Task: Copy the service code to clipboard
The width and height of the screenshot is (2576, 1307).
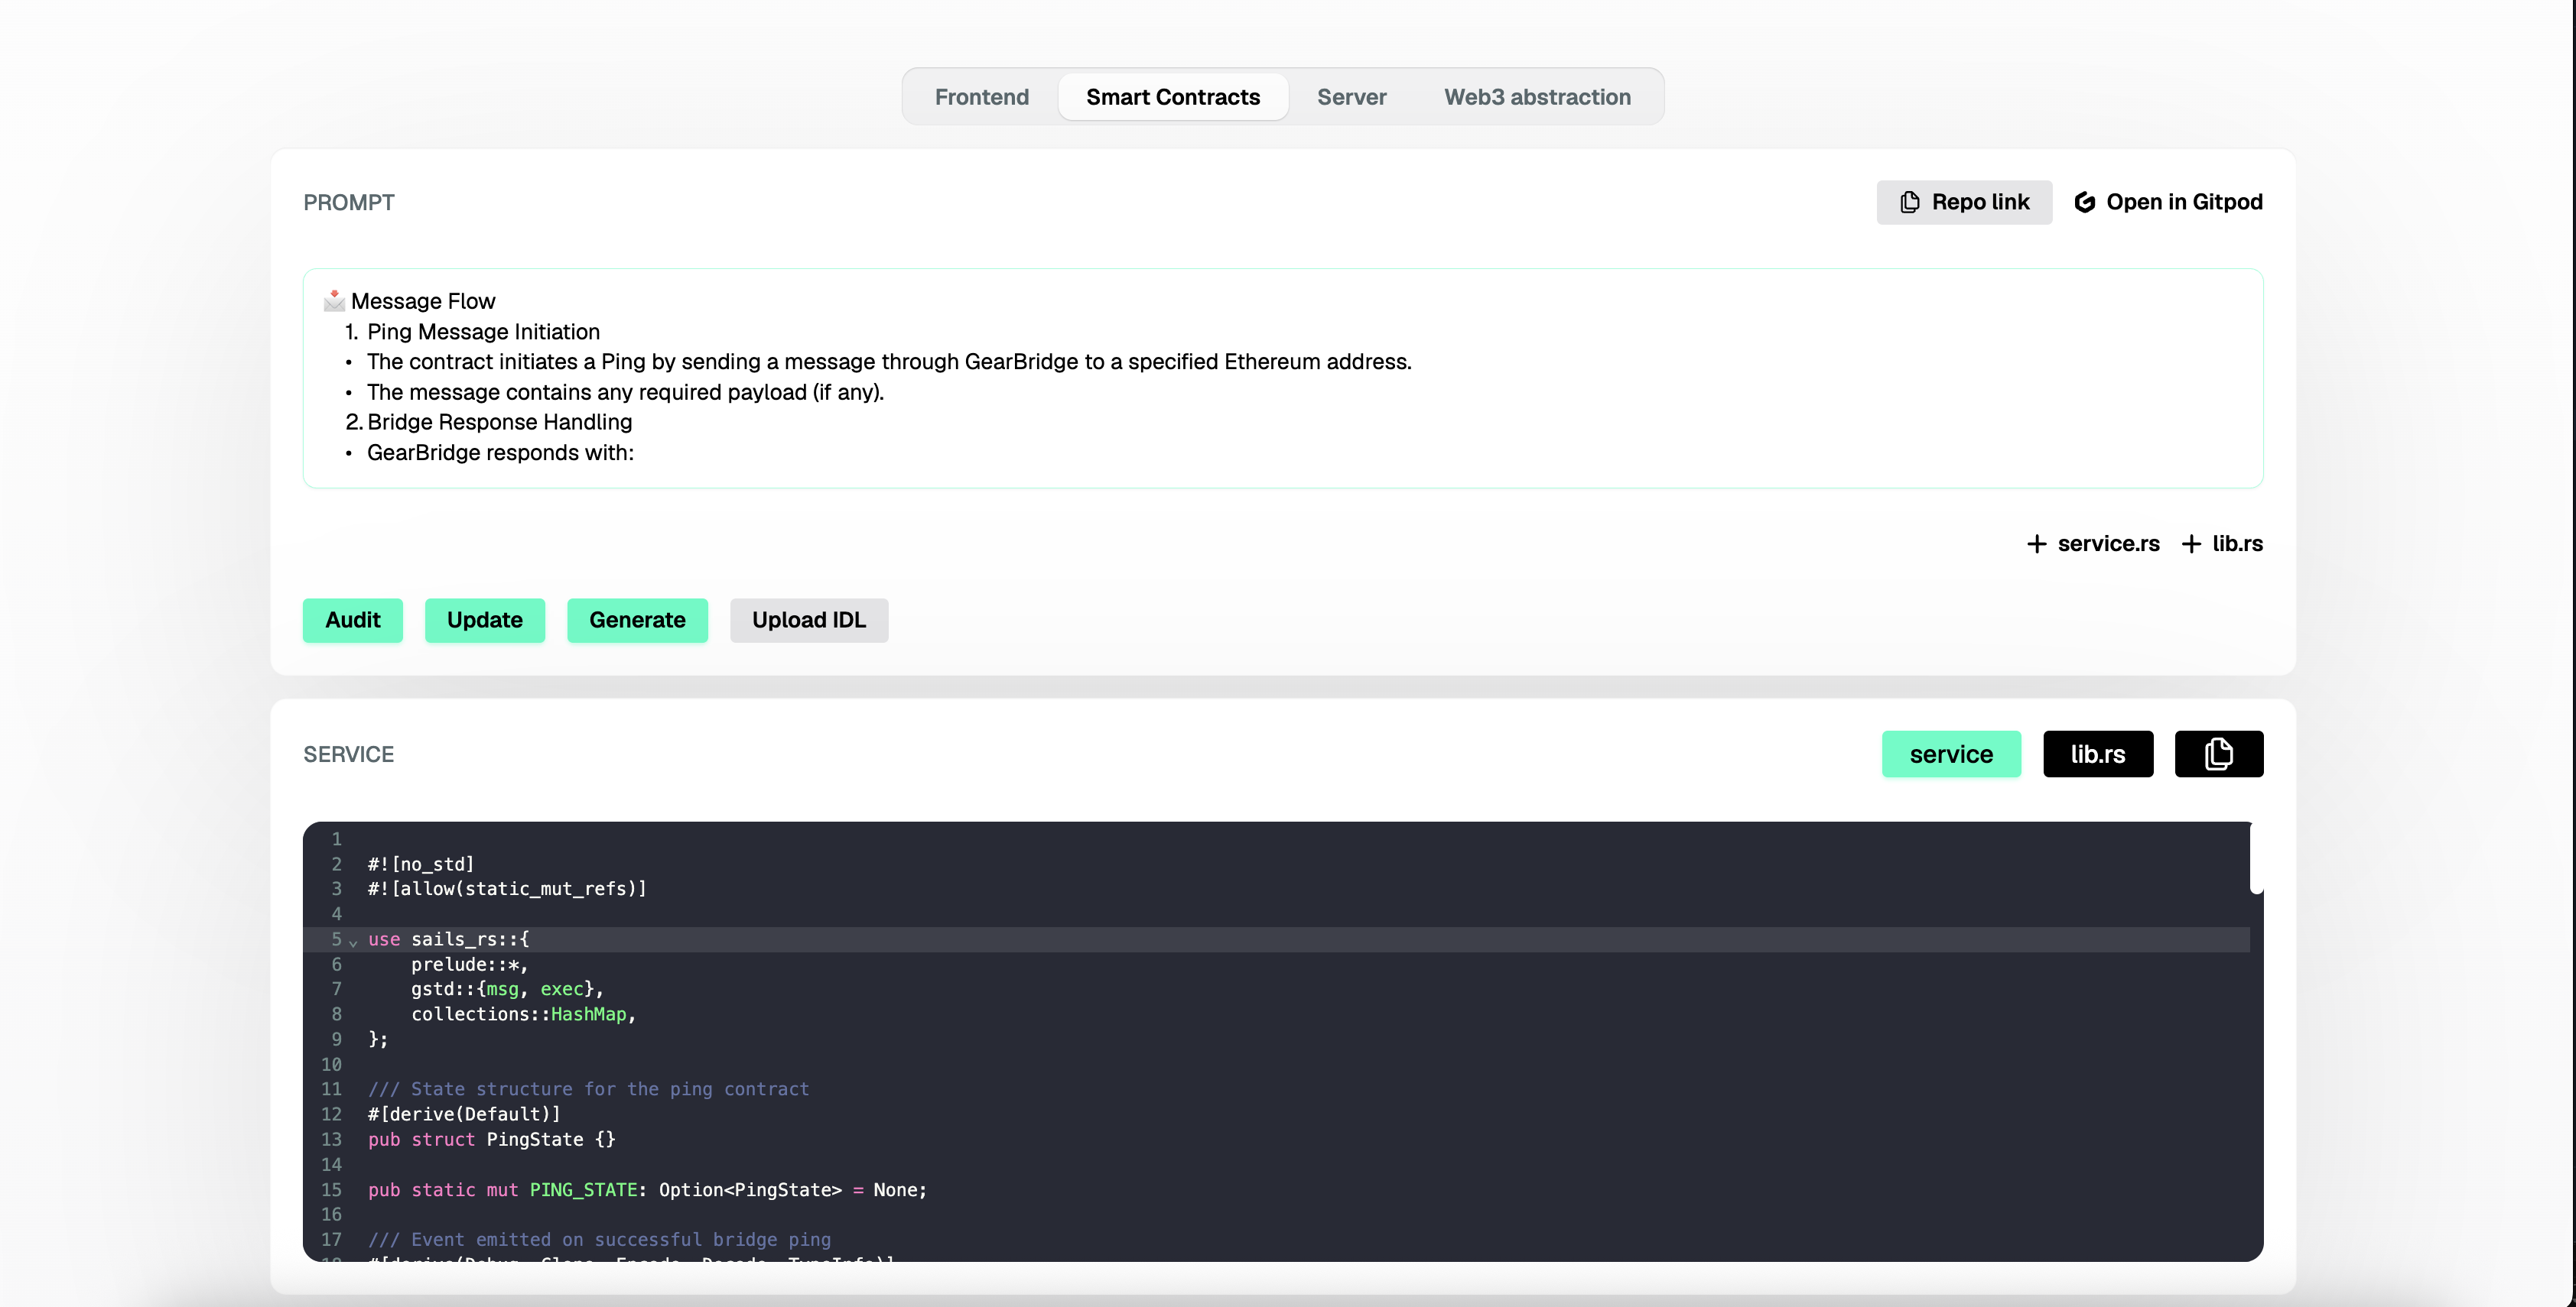Action: (2219, 754)
